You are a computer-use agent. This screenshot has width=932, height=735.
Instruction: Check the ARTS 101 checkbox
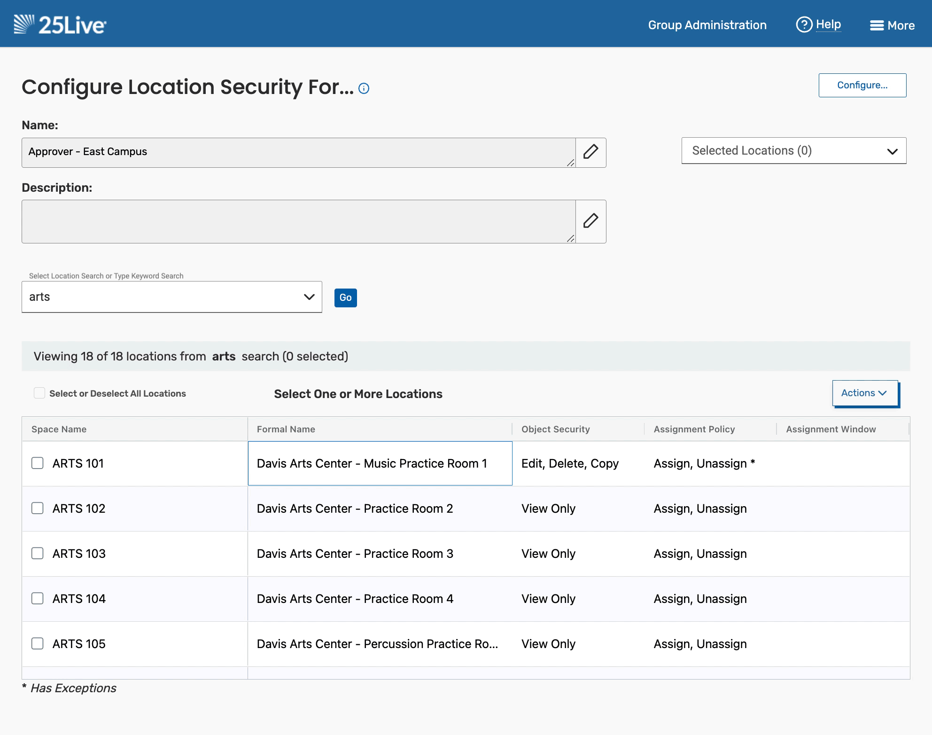point(38,463)
